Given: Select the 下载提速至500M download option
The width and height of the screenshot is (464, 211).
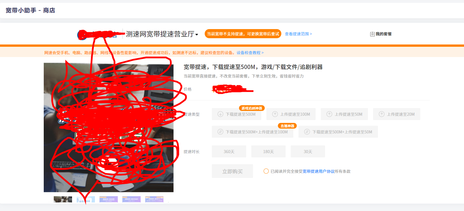Looking at the screenshot, I should 237,114.
